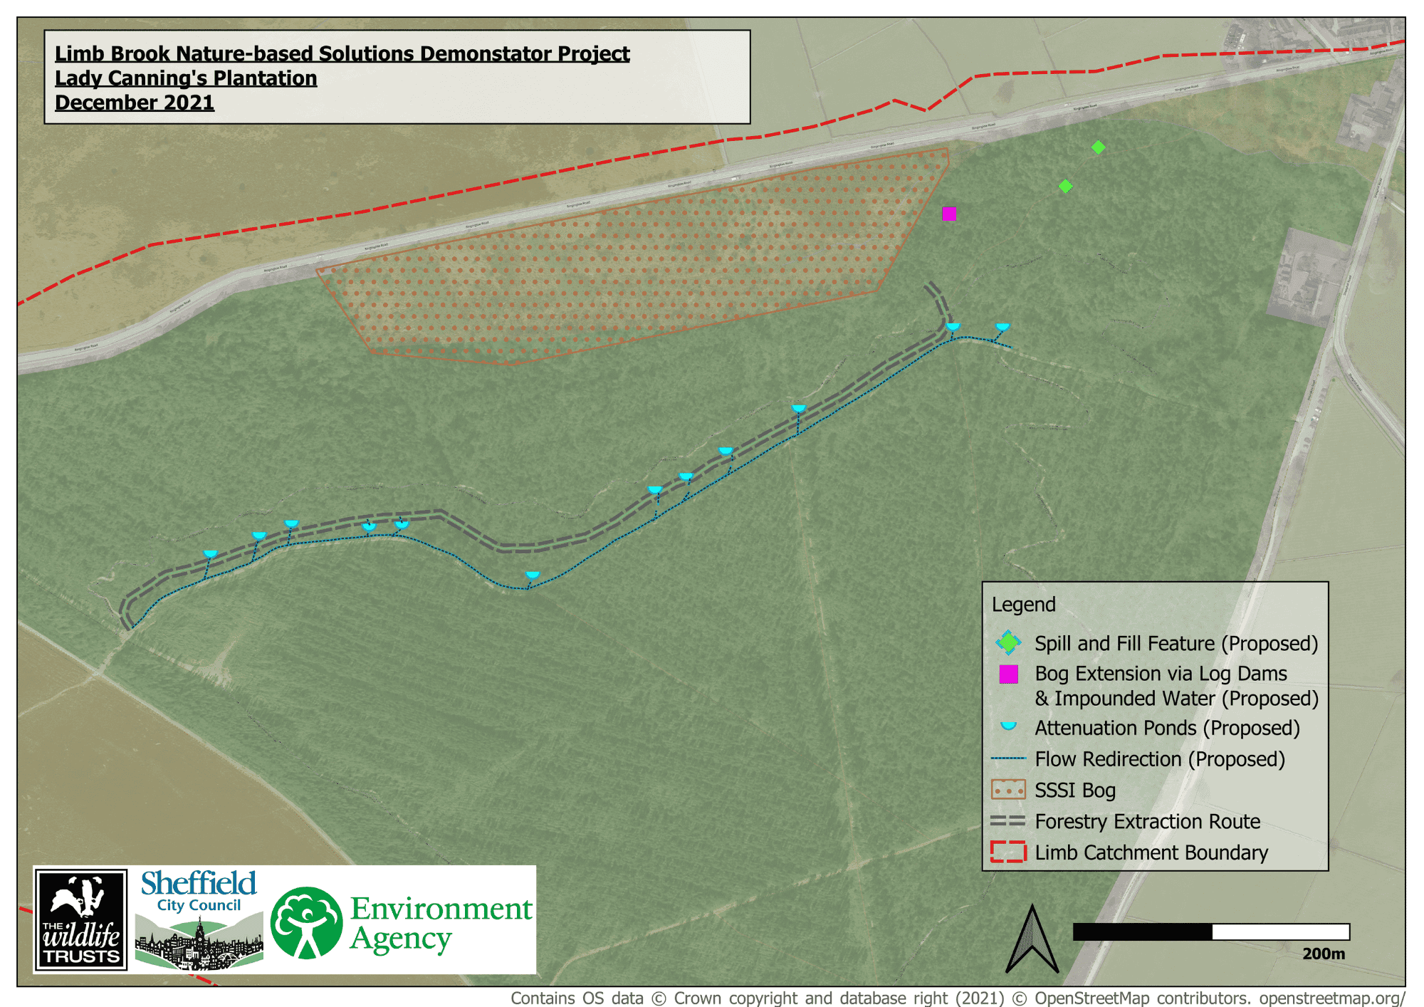Click the Limb Brook project title text
This screenshot has width=1424, height=1007.
342,54
